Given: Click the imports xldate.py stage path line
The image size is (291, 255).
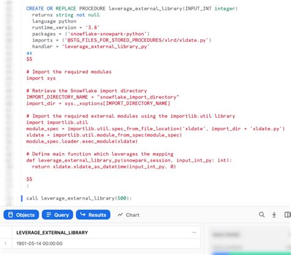Looking at the screenshot, I should tap(122, 40).
